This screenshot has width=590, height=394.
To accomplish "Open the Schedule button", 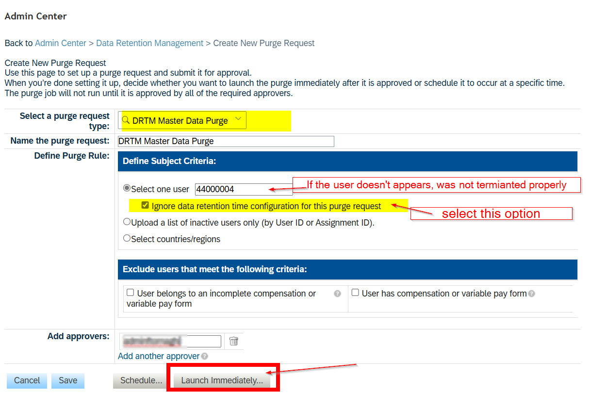I will pyautogui.click(x=141, y=381).
